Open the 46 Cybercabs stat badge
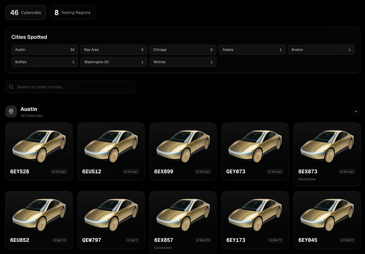This screenshot has width=365, height=254. (26, 13)
